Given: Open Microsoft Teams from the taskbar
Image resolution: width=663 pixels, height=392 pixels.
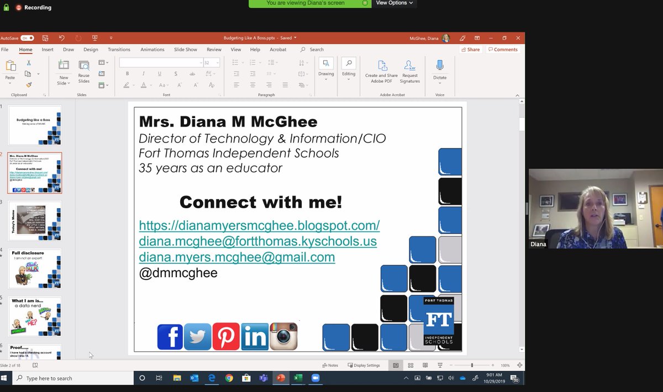Looking at the screenshot, I should (x=264, y=378).
